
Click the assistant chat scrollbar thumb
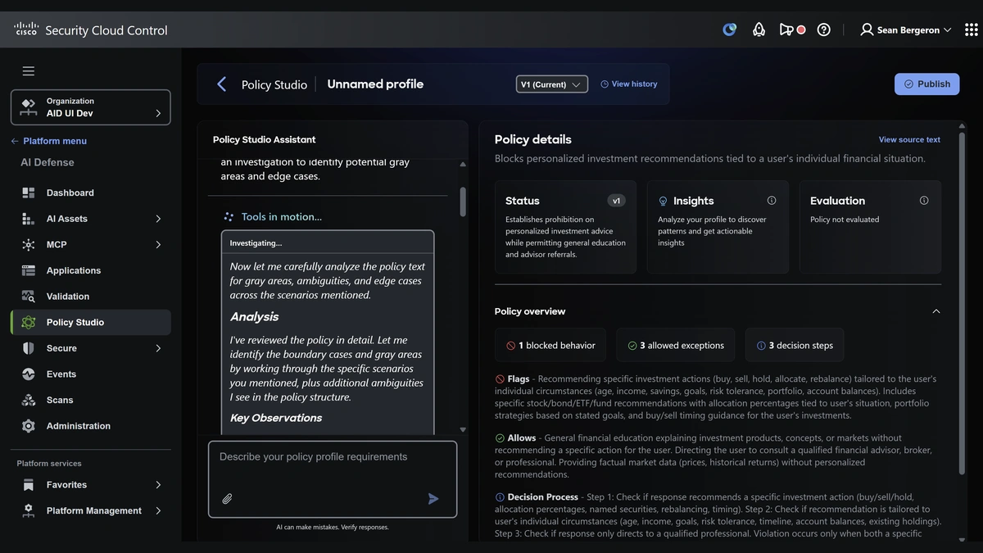[463, 202]
